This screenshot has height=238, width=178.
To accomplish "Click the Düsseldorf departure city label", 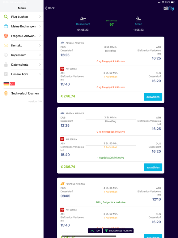I will click(x=83, y=24).
